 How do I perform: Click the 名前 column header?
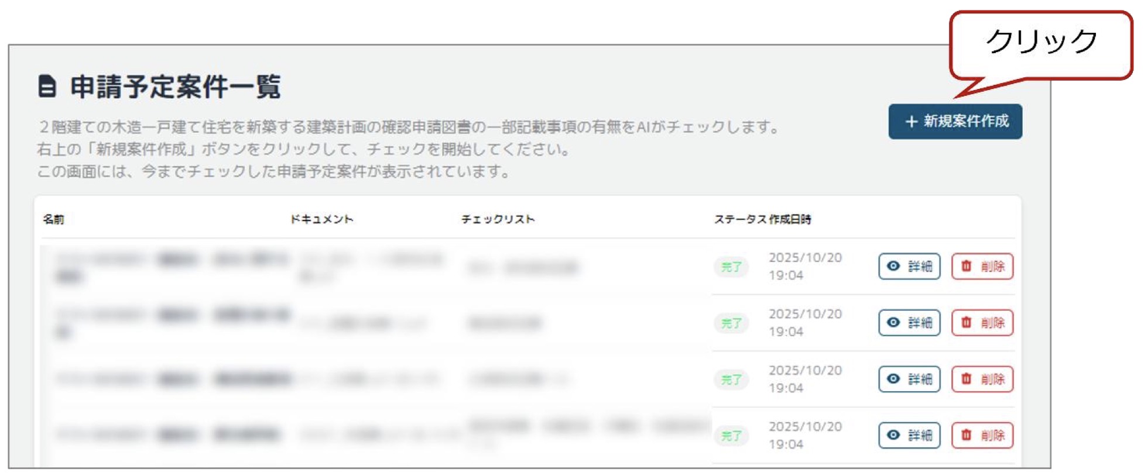click(53, 219)
